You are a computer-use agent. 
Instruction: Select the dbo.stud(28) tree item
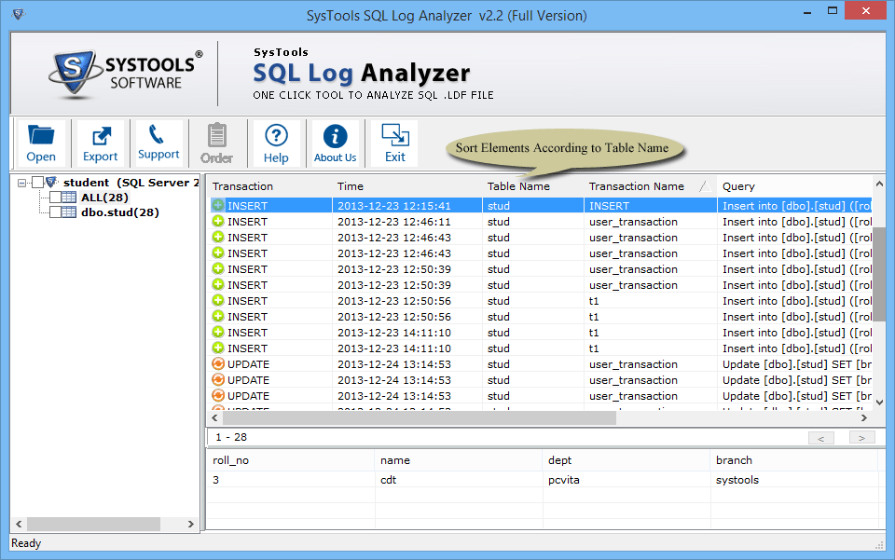pyautogui.click(x=120, y=212)
